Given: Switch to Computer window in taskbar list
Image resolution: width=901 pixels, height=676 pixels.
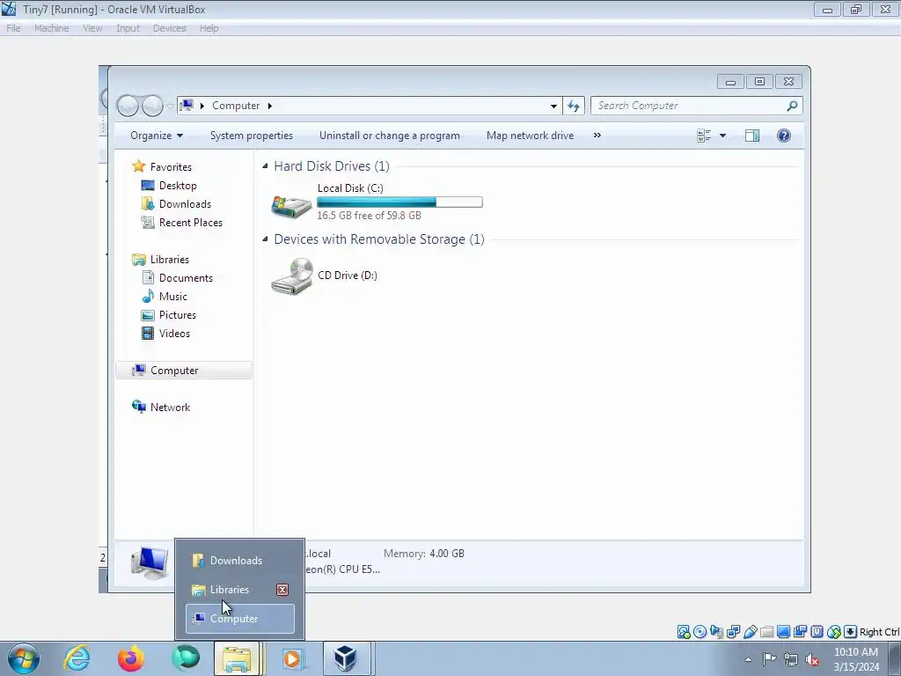Looking at the screenshot, I should point(239,619).
